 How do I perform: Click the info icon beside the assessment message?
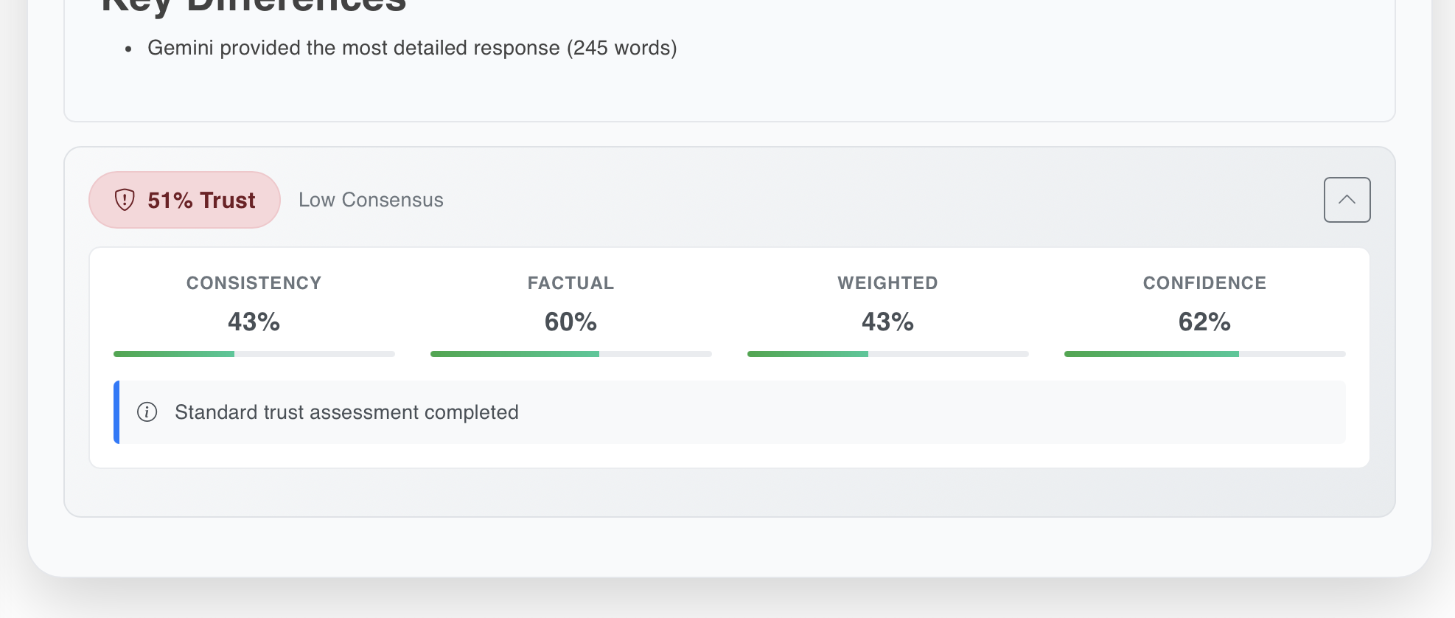[147, 412]
